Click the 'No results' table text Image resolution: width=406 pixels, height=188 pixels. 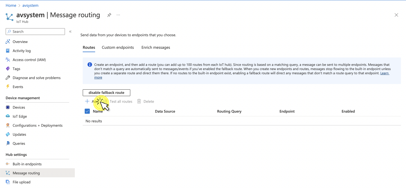(x=94, y=121)
